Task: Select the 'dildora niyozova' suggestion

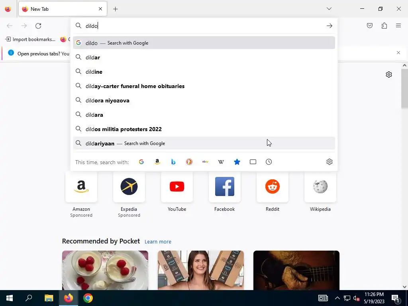Action: tap(204, 100)
